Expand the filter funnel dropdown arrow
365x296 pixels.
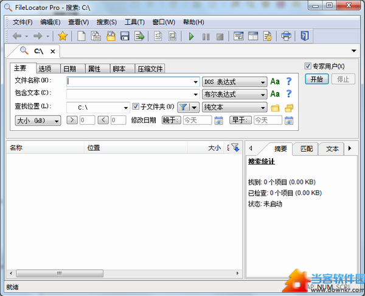point(195,107)
